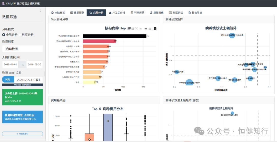Image resolution: width=277 pixels, height=142 pixels.
Task: Click the 医疗照顾，其他特指的 axis label
Action: pos(70,51)
